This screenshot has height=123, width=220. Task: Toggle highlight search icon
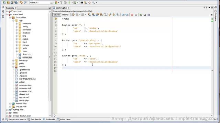click(101, 15)
